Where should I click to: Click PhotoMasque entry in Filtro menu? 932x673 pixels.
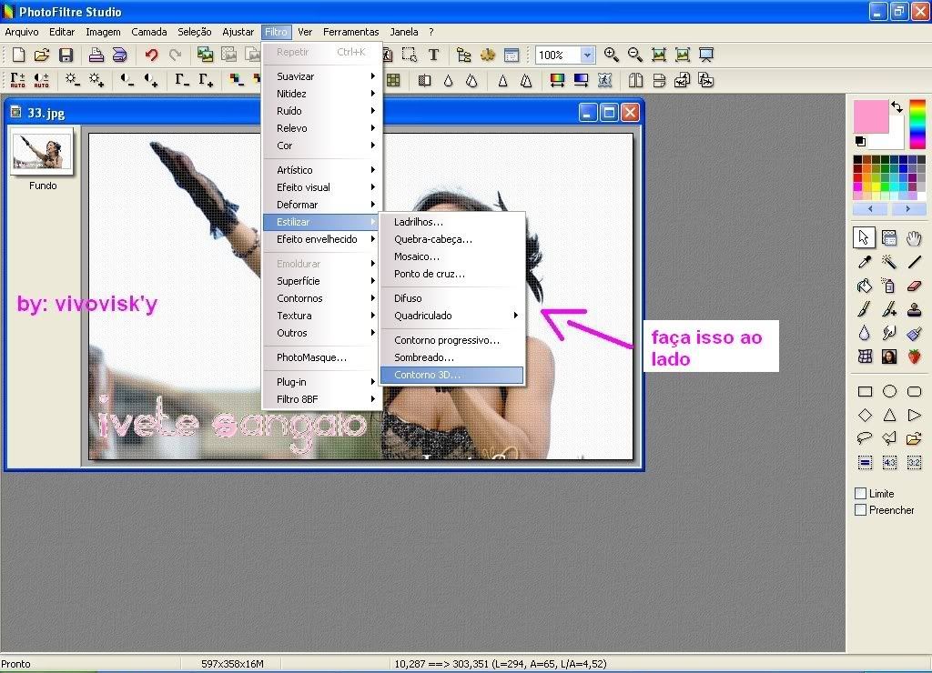[311, 357]
